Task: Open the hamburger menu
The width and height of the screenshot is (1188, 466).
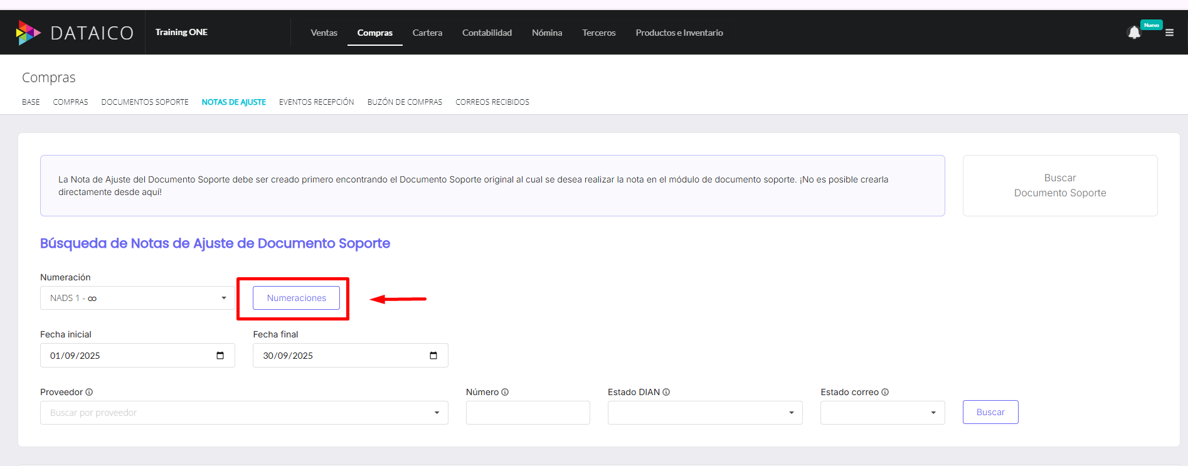Action: tap(1169, 33)
